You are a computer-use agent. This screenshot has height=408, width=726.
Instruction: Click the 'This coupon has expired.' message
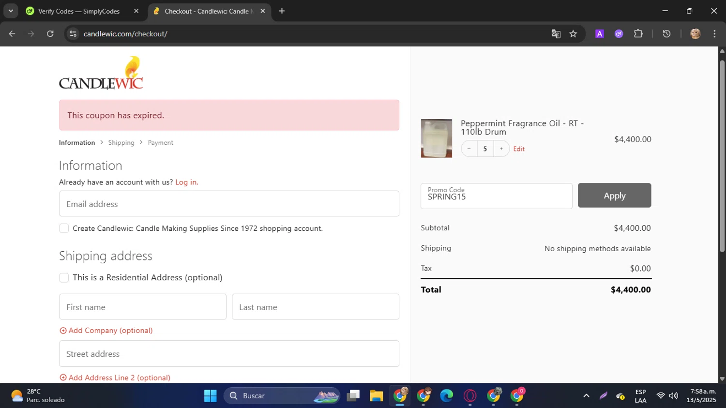pyautogui.click(x=116, y=115)
